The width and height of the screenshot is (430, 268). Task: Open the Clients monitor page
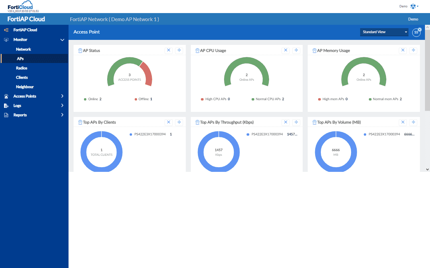[x=22, y=77]
